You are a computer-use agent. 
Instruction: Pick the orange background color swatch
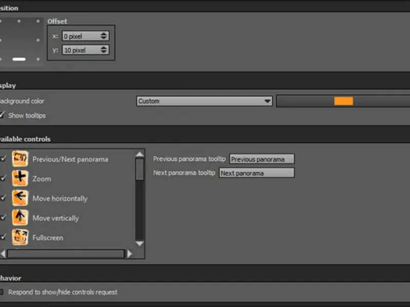pyautogui.click(x=343, y=101)
